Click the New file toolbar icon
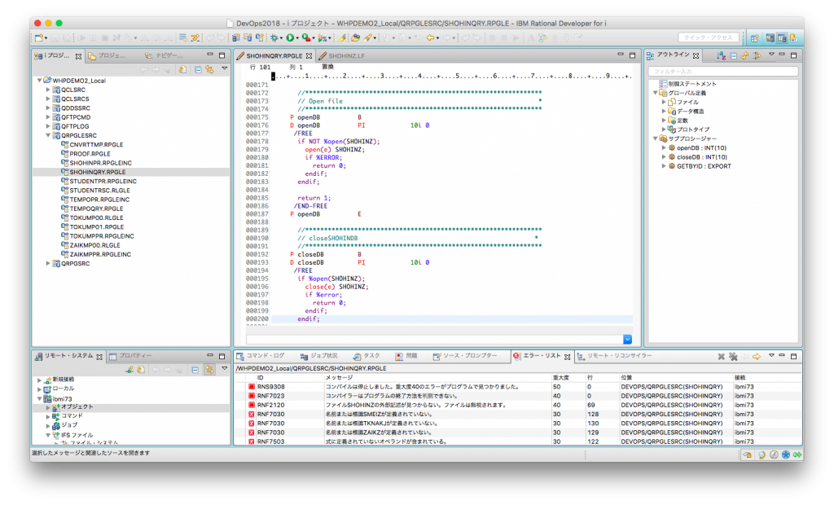834x505 pixels. pos(39,37)
